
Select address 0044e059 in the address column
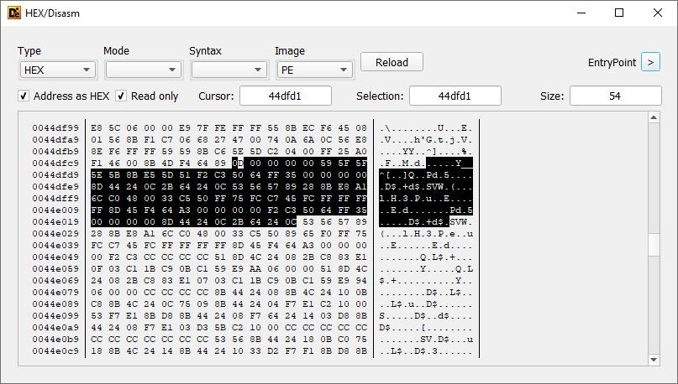55,269
